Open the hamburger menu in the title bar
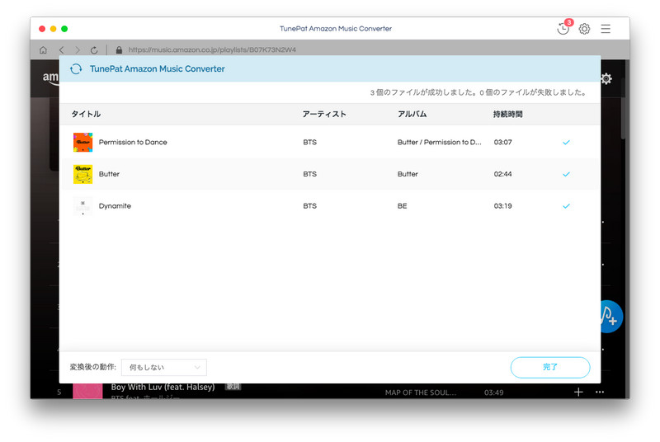The image size is (660, 442). (606, 29)
